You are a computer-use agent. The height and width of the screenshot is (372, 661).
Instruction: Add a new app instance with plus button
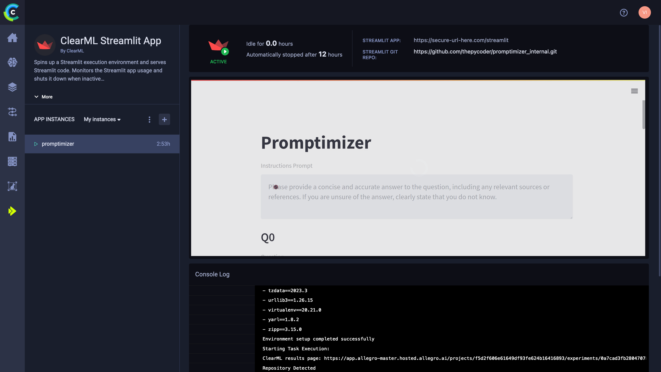[x=164, y=119]
